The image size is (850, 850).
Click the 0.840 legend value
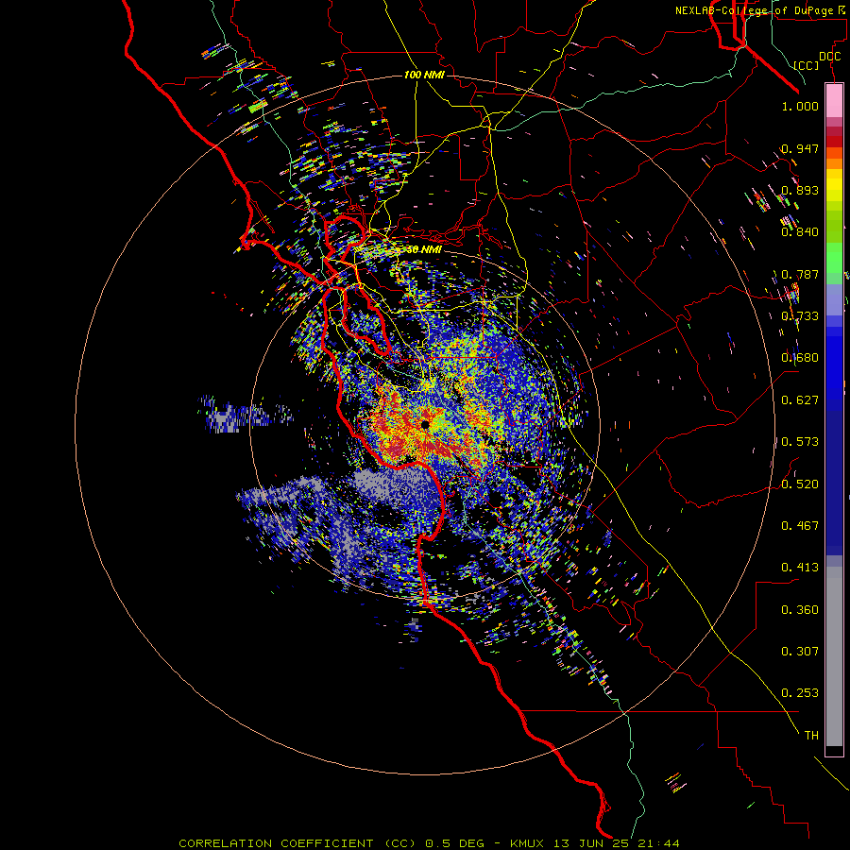[x=800, y=232]
